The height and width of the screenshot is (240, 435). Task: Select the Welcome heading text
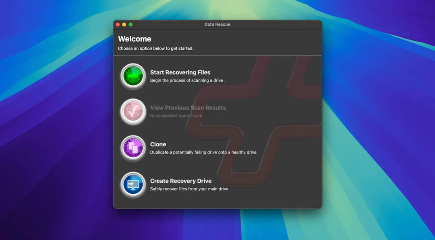(135, 39)
